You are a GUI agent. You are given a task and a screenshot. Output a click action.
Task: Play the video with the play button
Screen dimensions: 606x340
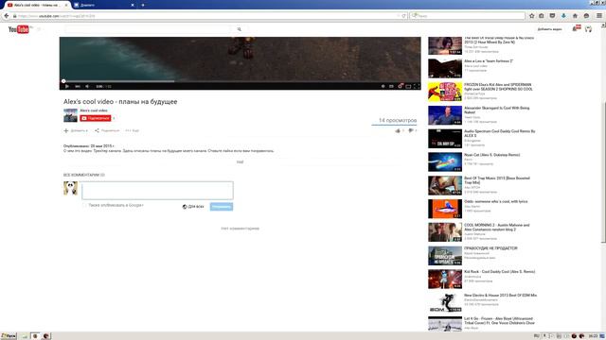coord(67,86)
